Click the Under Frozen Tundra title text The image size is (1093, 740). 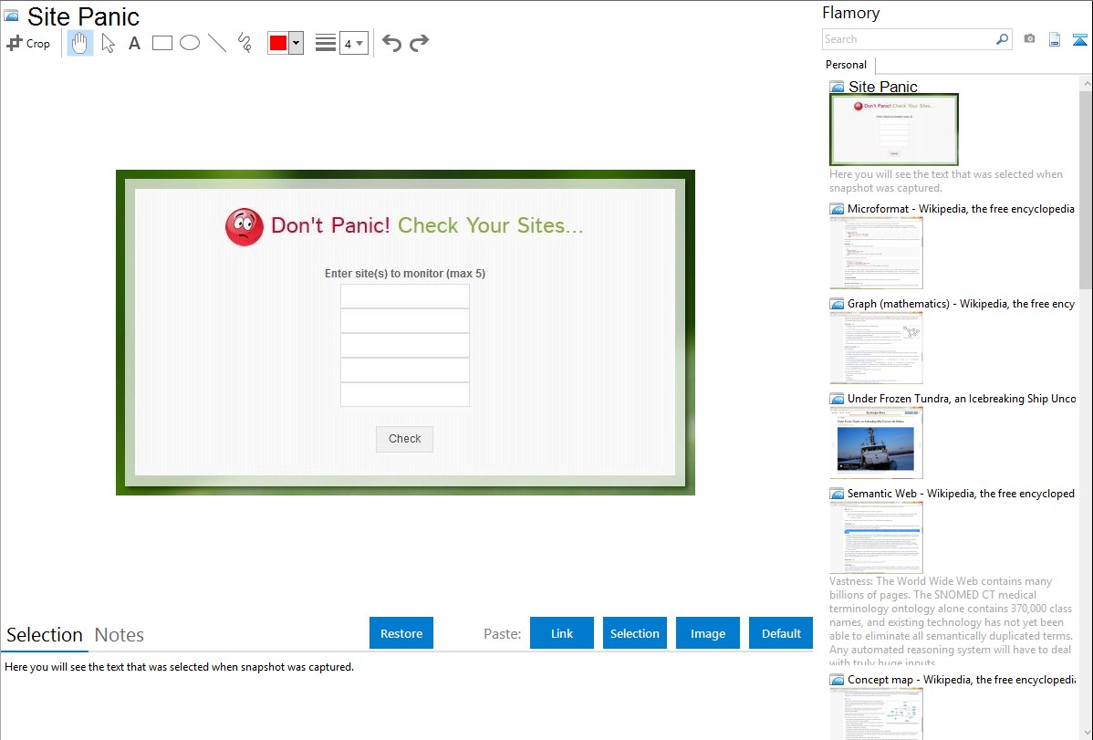coord(962,399)
